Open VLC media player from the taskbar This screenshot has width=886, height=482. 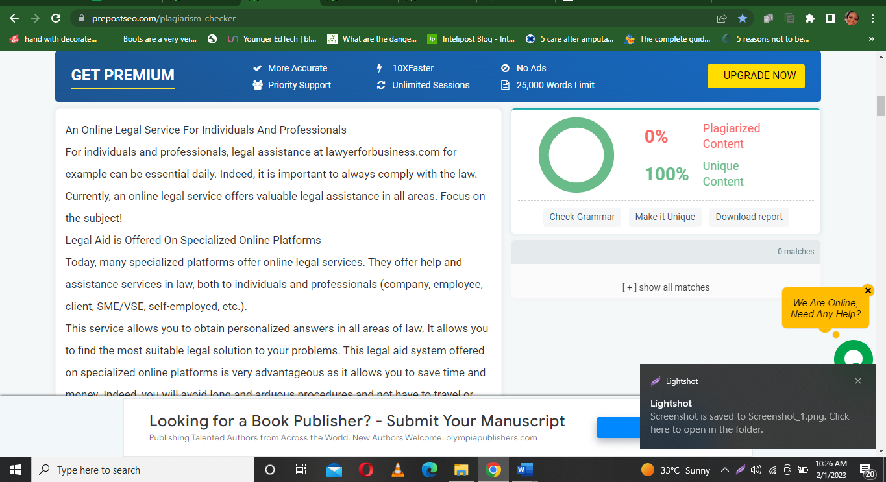[x=398, y=470]
